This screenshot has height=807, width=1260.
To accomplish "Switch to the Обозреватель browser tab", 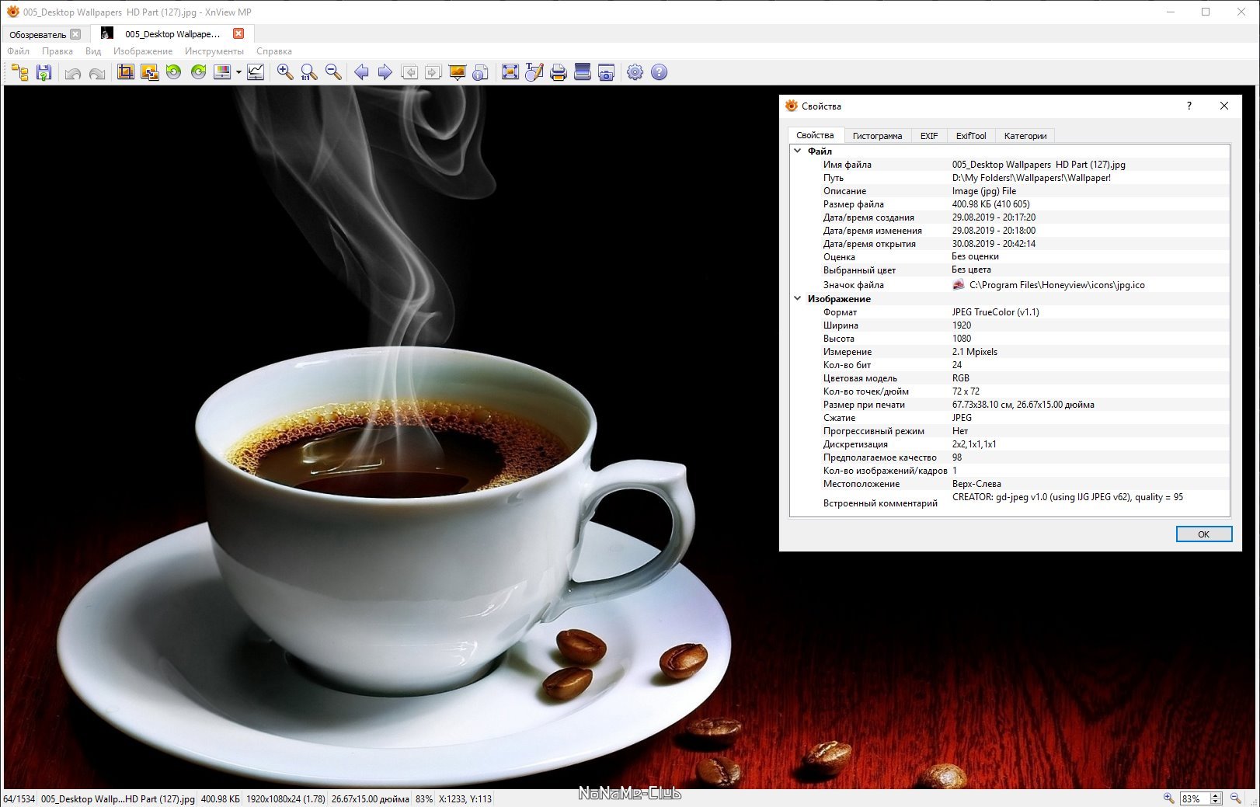I will coord(38,34).
